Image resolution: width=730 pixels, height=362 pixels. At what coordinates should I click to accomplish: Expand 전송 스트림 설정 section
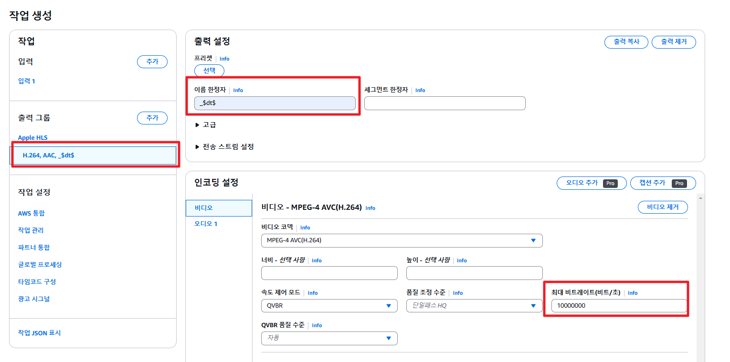point(224,147)
